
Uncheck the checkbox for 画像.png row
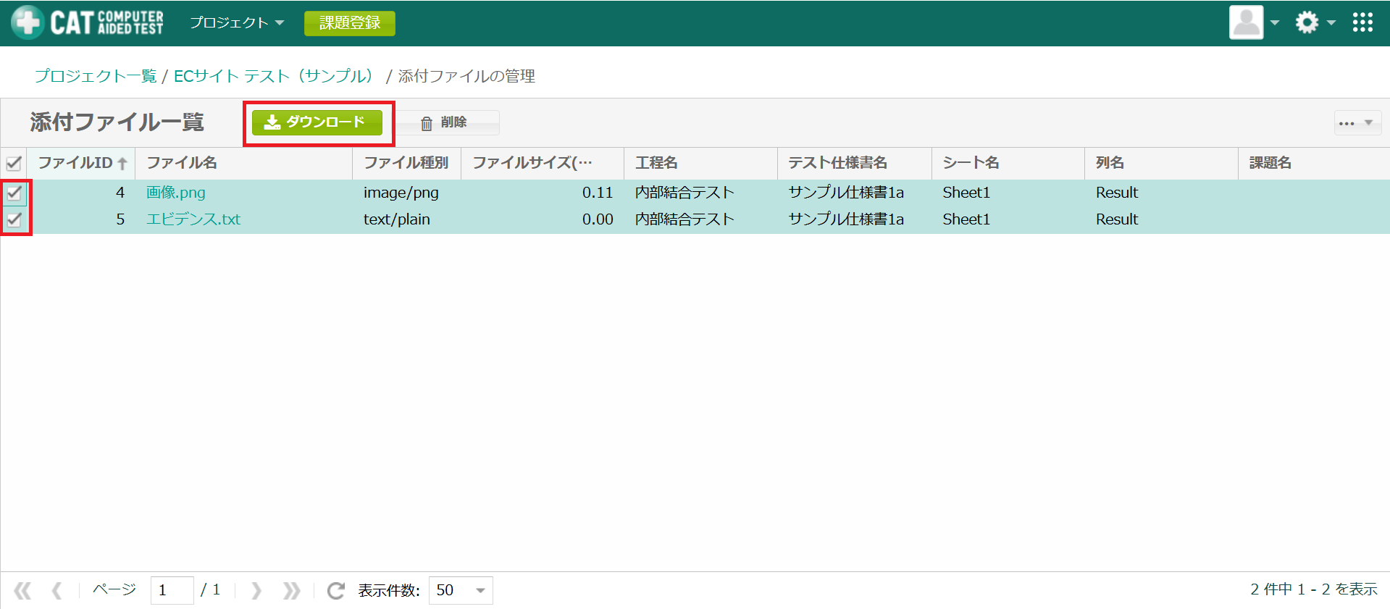14,193
